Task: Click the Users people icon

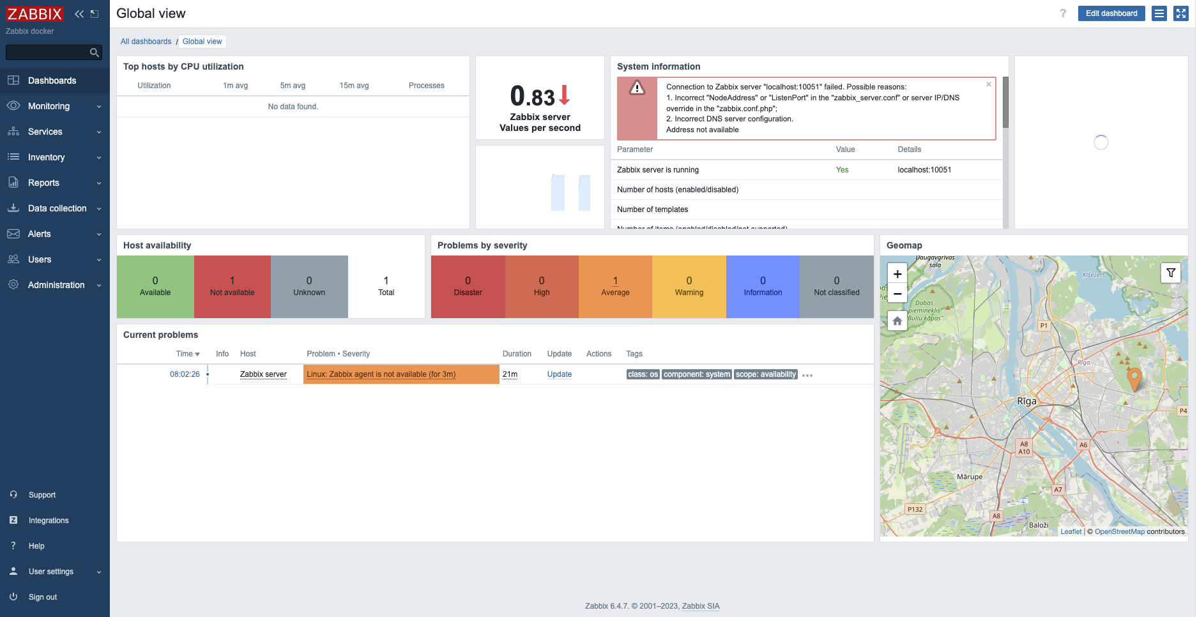Action: [x=13, y=259]
